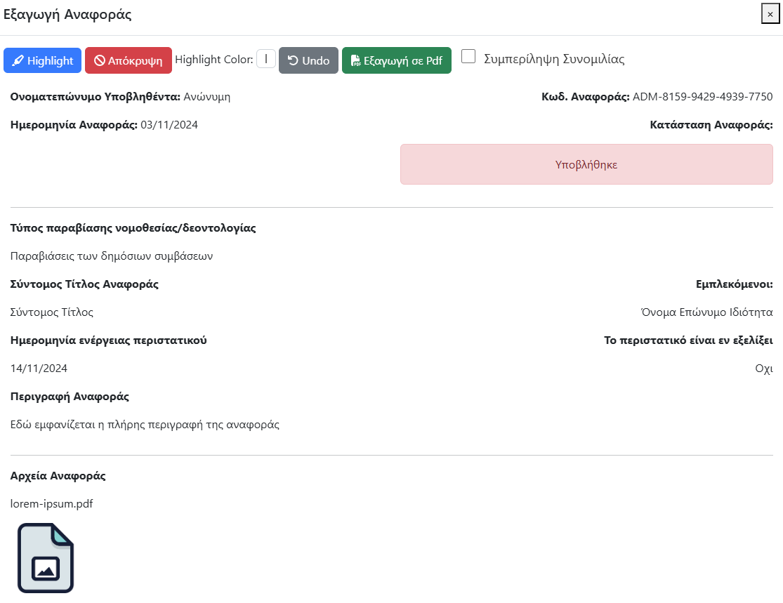Image resolution: width=783 pixels, height=603 pixels.
Task: Click the lorem-ipsum.pdf file name
Action: pyautogui.click(x=52, y=504)
